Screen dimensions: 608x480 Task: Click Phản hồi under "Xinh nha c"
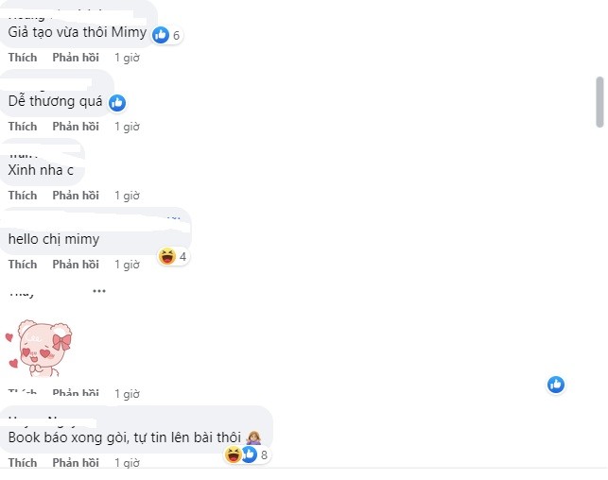pyautogui.click(x=76, y=196)
